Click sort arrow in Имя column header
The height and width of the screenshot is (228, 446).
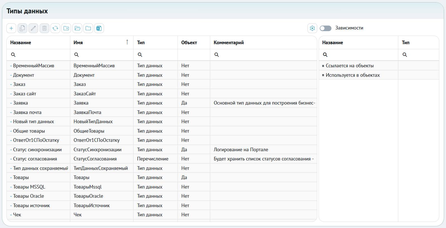pos(127,42)
